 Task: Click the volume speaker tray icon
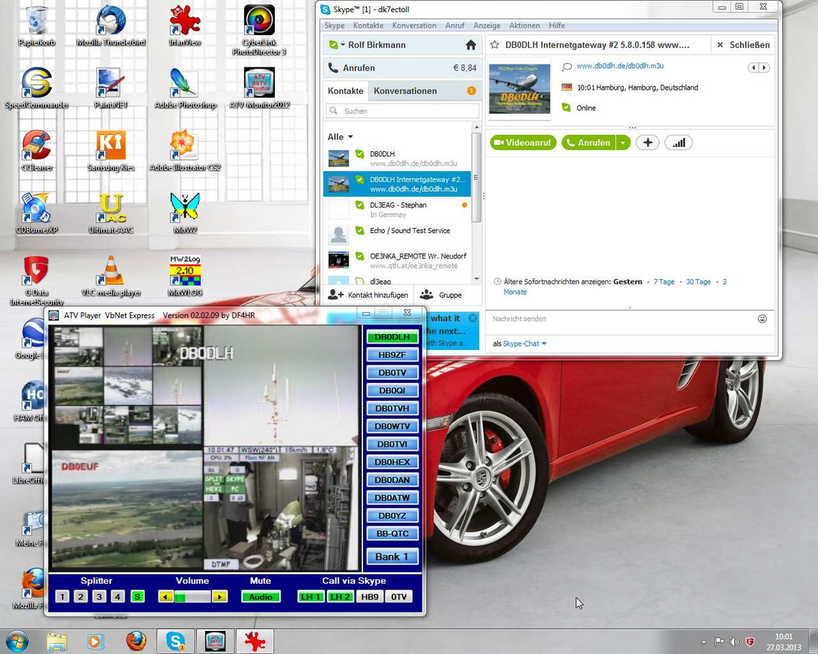(x=734, y=642)
